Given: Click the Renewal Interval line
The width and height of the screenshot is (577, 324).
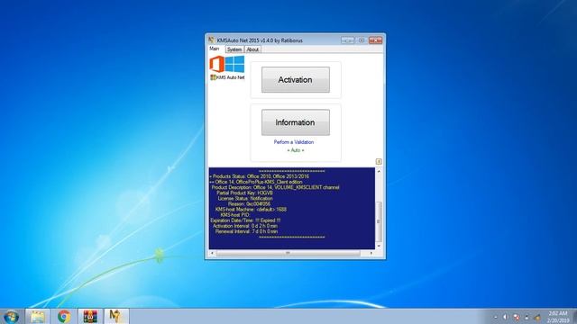Looking at the screenshot, I should click(246, 231).
